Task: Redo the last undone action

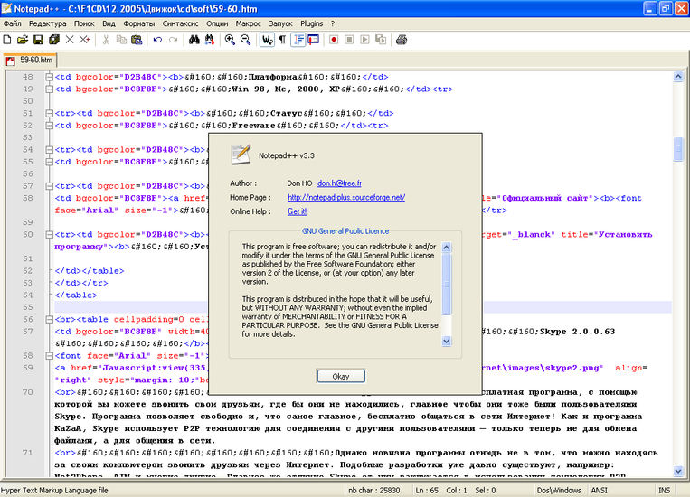Action: click(x=173, y=40)
